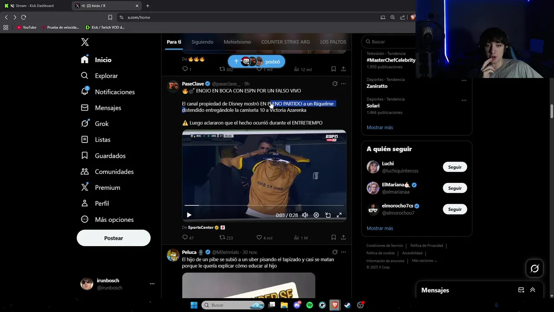The width and height of the screenshot is (554, 312).
Task: Open #MasterChefCelebrity trend
Action: (x=391, y=60)
